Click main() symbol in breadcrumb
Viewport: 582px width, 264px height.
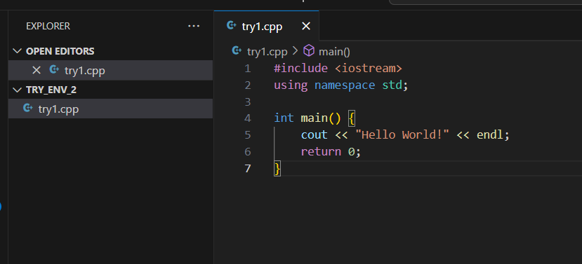click(x=334, y=52)
